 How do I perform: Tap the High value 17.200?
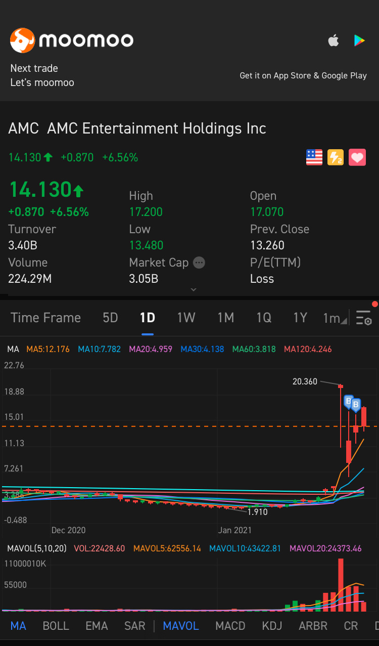(x=146, y=212)
